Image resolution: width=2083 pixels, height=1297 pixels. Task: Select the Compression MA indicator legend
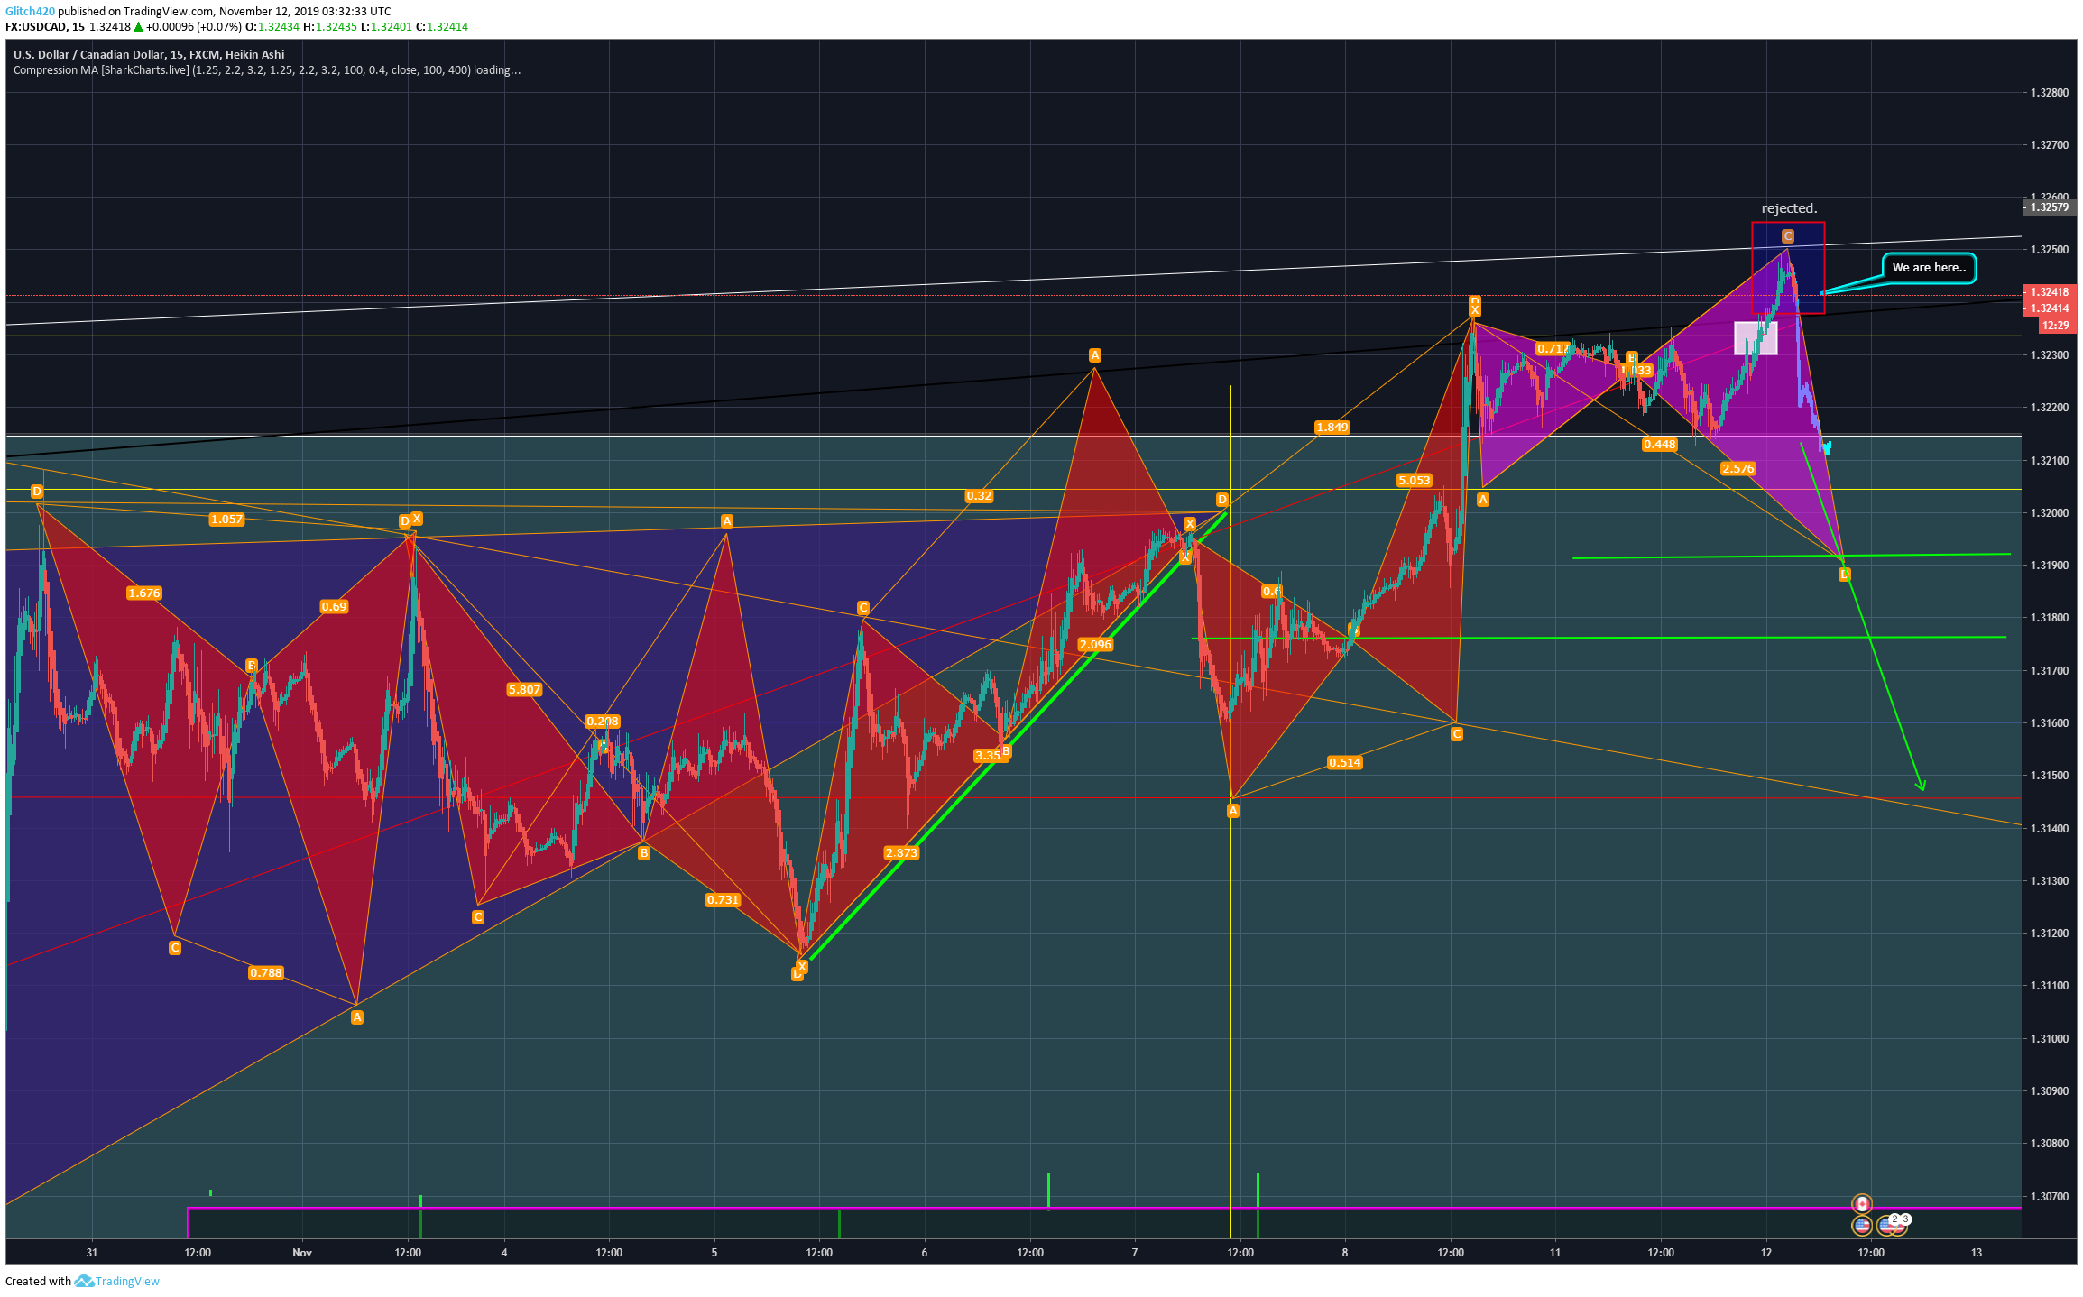[x=267, y=70]
